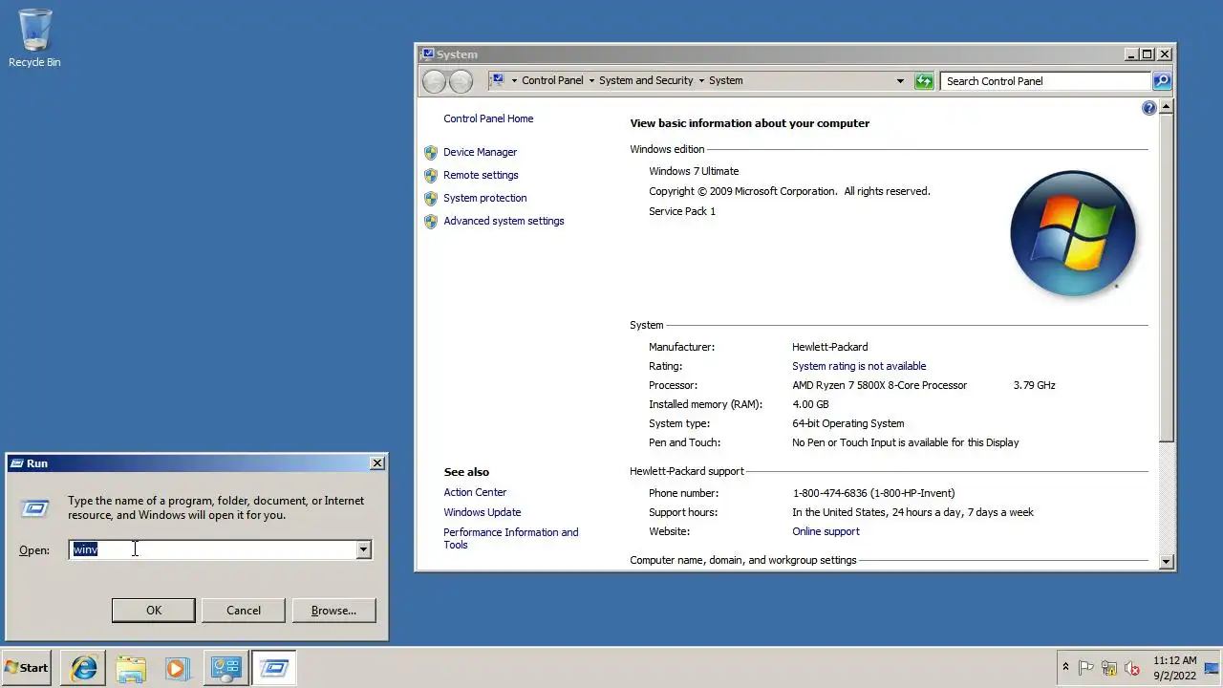
Task: Launch Windows Media Player from taskbar
Action: tap(178, 668)
